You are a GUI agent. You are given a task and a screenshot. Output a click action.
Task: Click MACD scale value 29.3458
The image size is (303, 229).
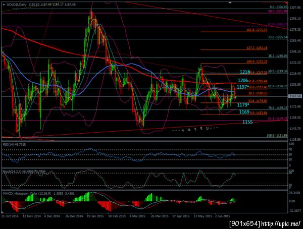pyautogui.click(x=295, y=193)
